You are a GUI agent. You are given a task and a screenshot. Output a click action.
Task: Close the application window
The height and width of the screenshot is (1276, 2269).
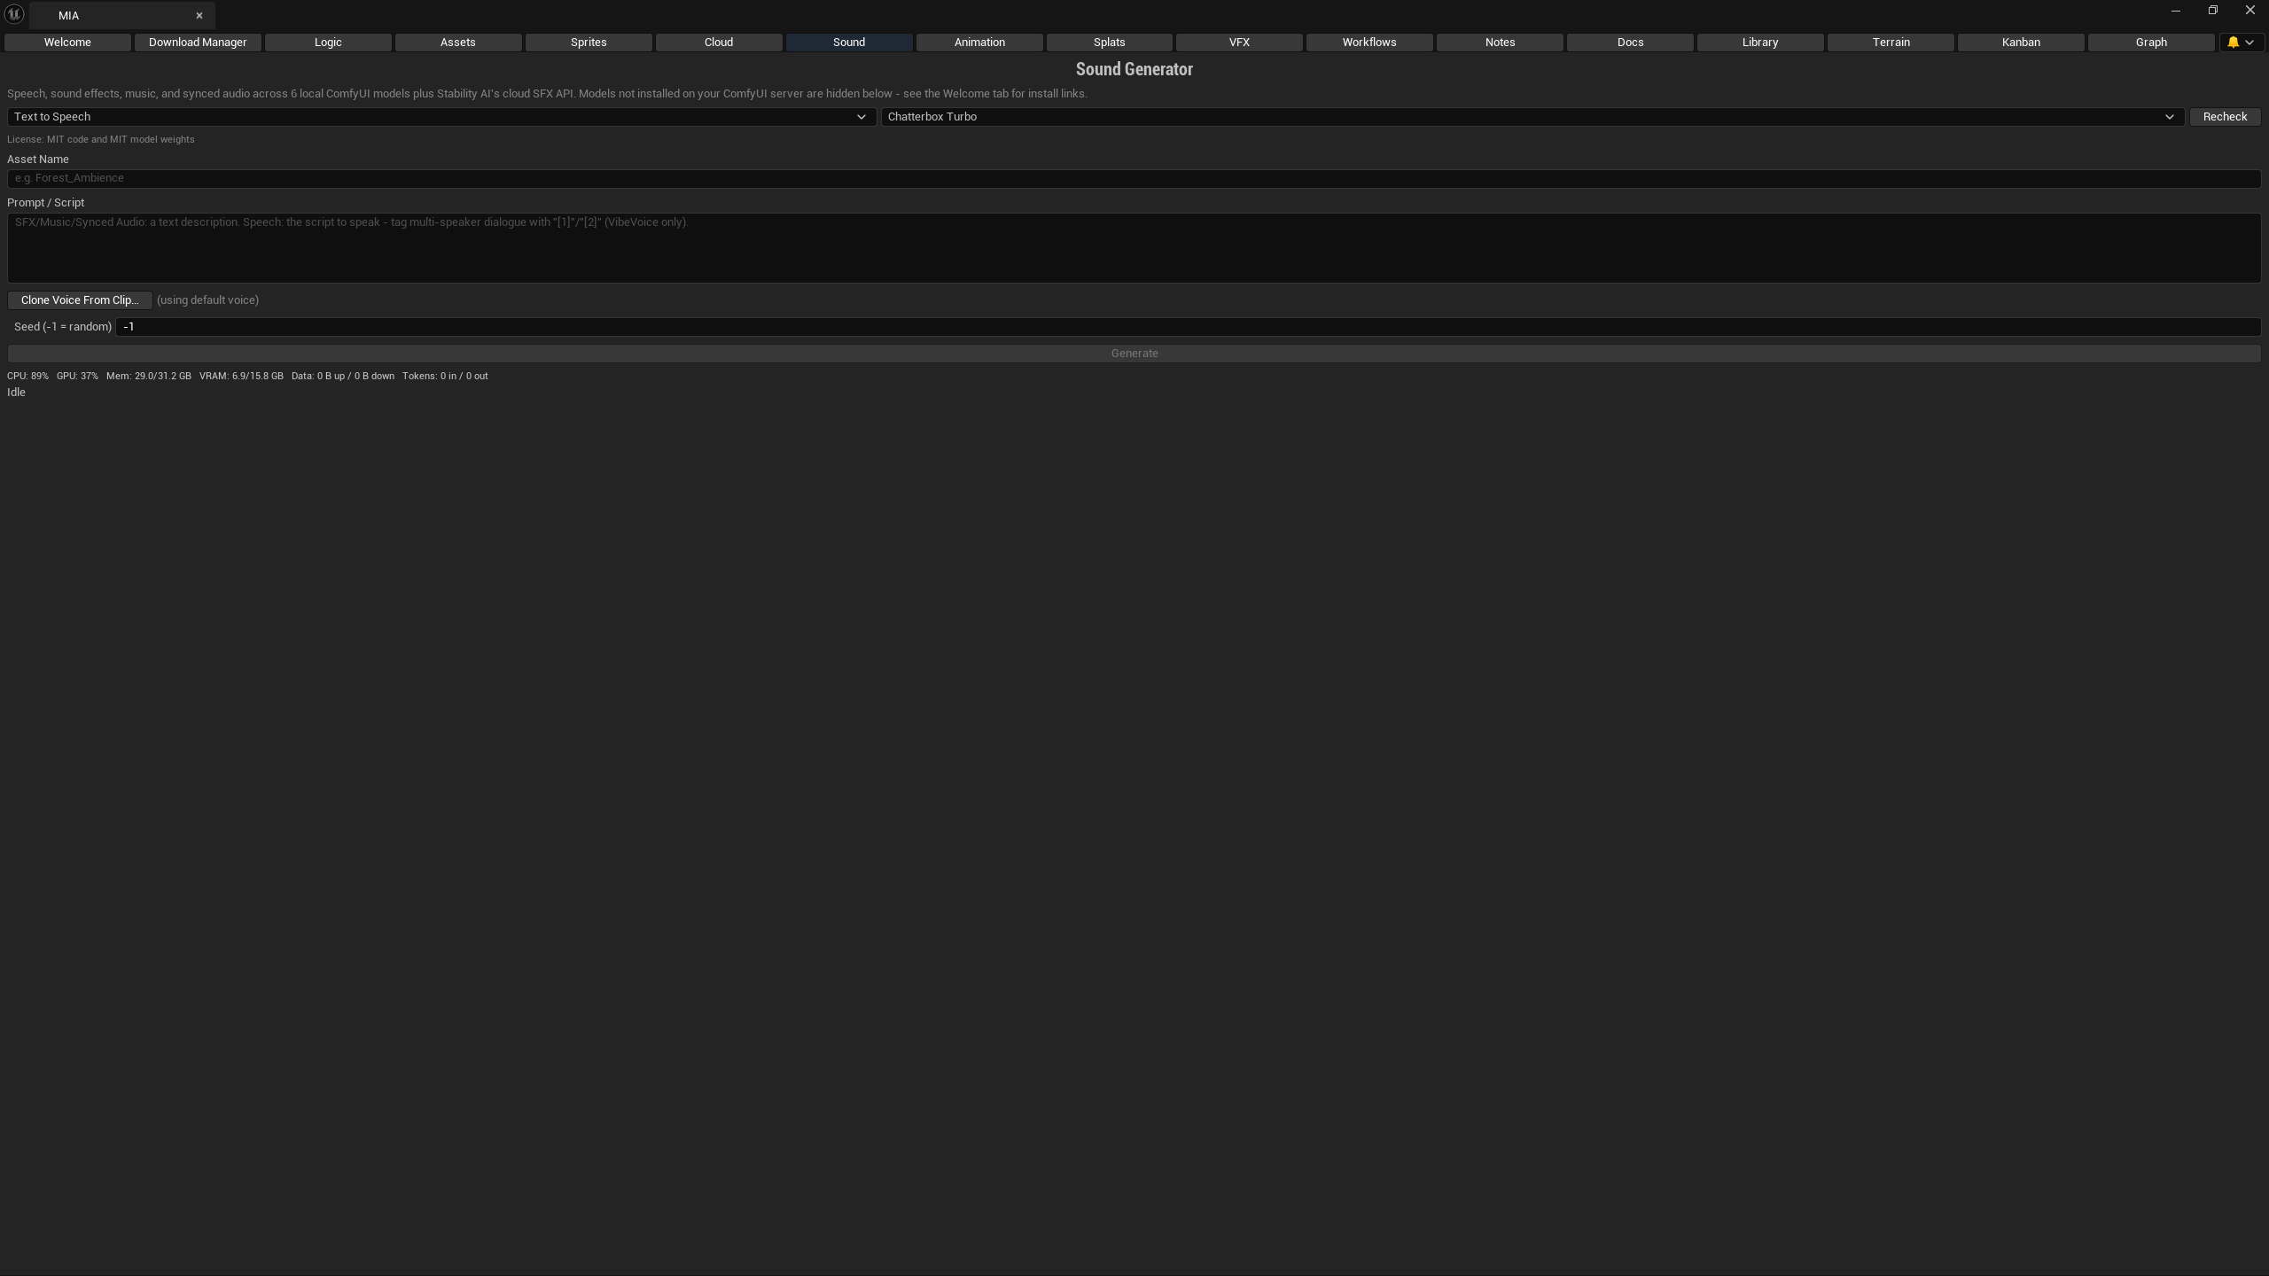(x=2250, y=11)
